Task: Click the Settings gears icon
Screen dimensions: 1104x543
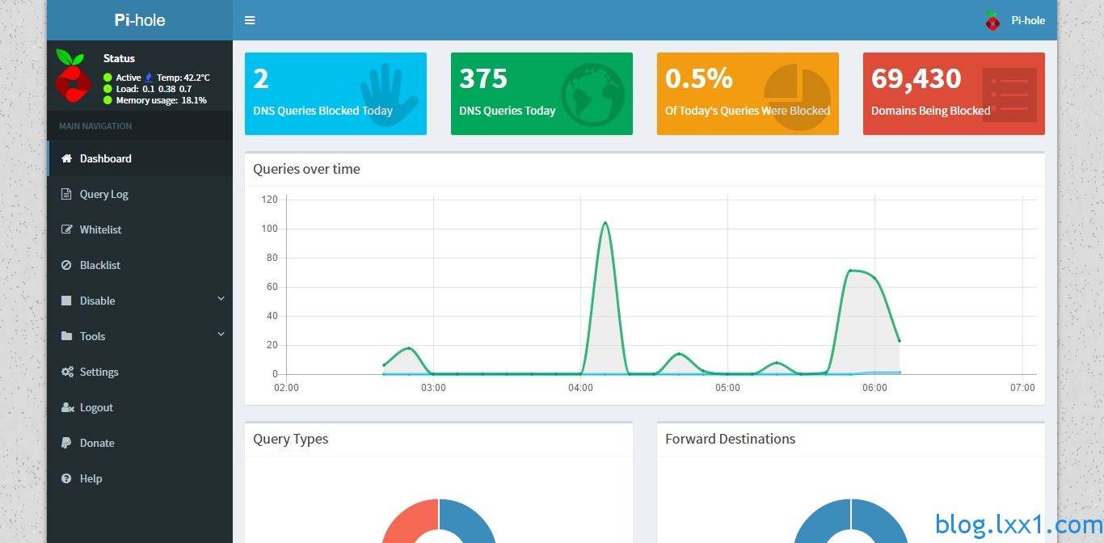Action: 67,372
